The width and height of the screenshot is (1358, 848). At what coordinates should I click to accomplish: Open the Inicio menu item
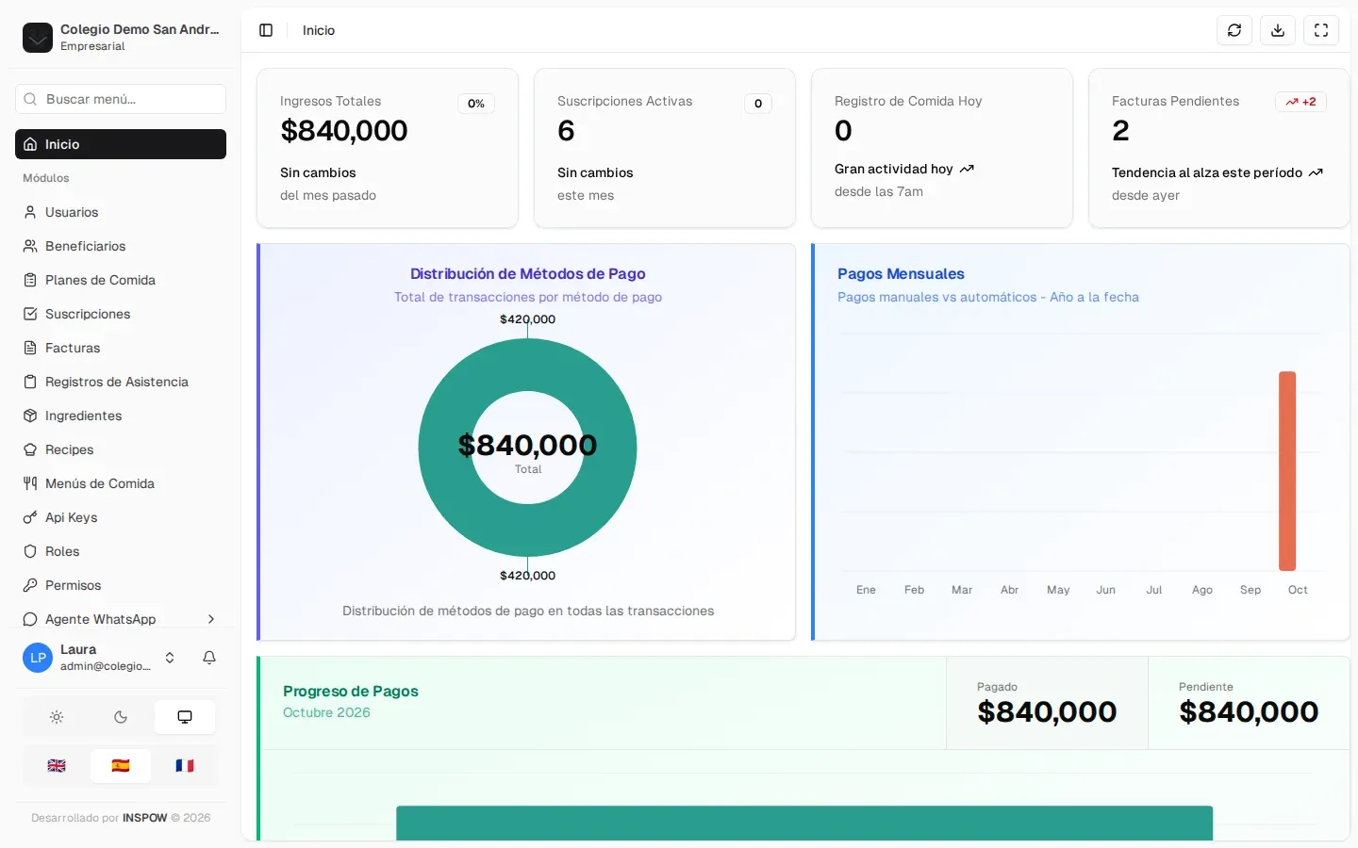tap(121, 144)
